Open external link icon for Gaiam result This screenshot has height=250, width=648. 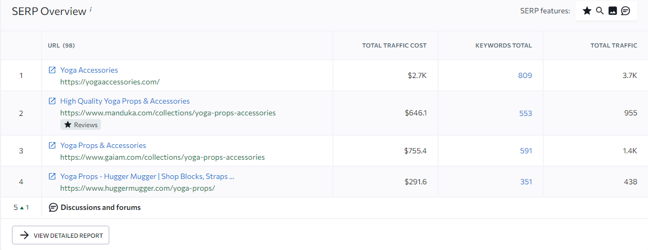52,145
